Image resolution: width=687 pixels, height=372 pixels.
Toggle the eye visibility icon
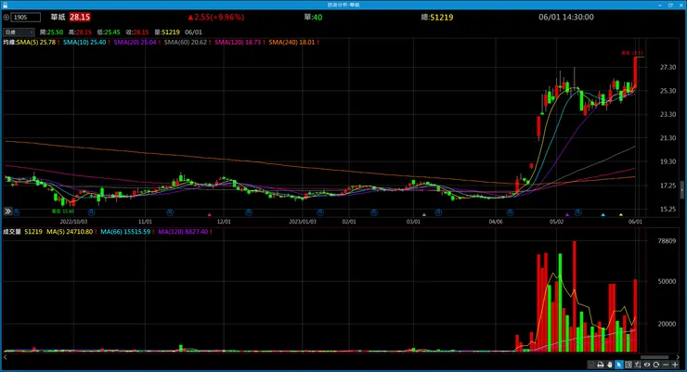pyautogui.click(x=647, y=365)
